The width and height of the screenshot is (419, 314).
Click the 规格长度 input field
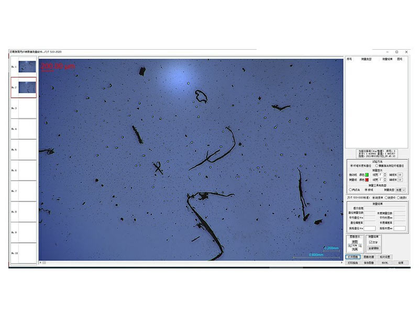pyautogui.click(x=400, y=229)
